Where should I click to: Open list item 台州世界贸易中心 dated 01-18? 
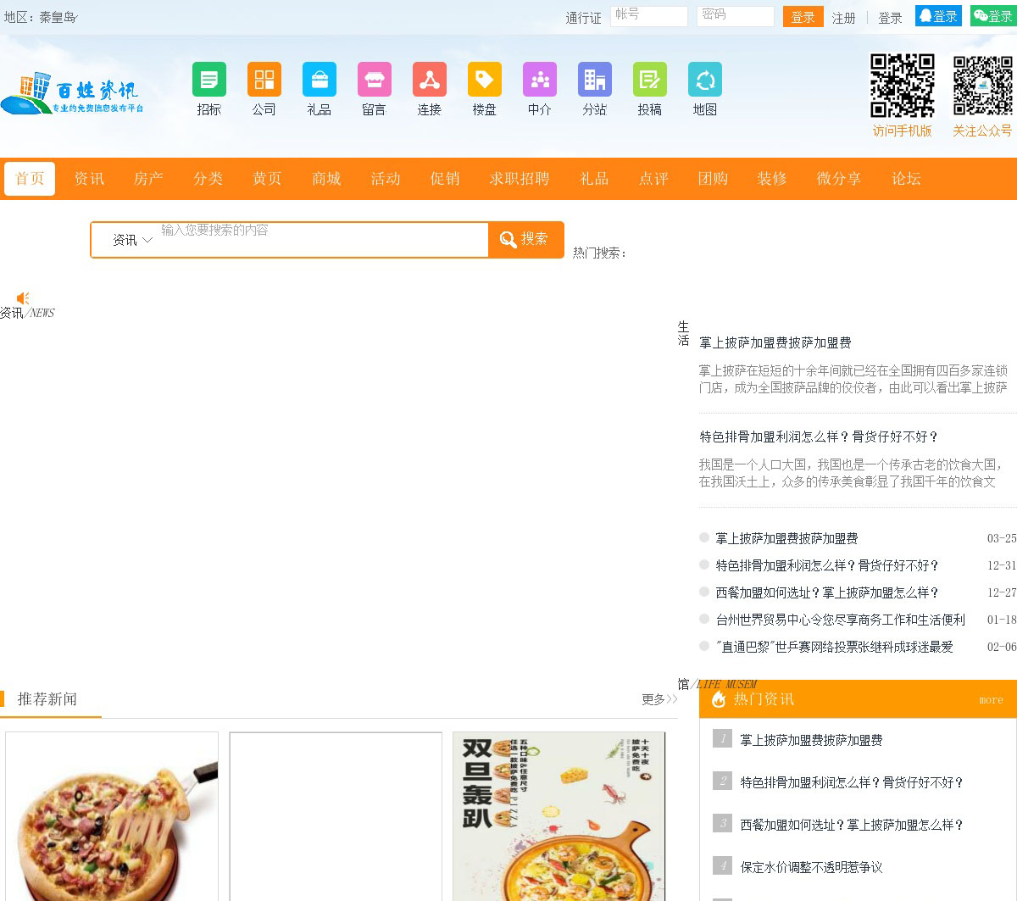(841, 620)
